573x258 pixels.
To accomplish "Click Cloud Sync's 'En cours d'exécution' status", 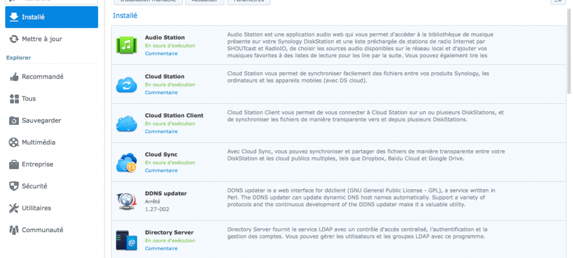I will 170,163.
